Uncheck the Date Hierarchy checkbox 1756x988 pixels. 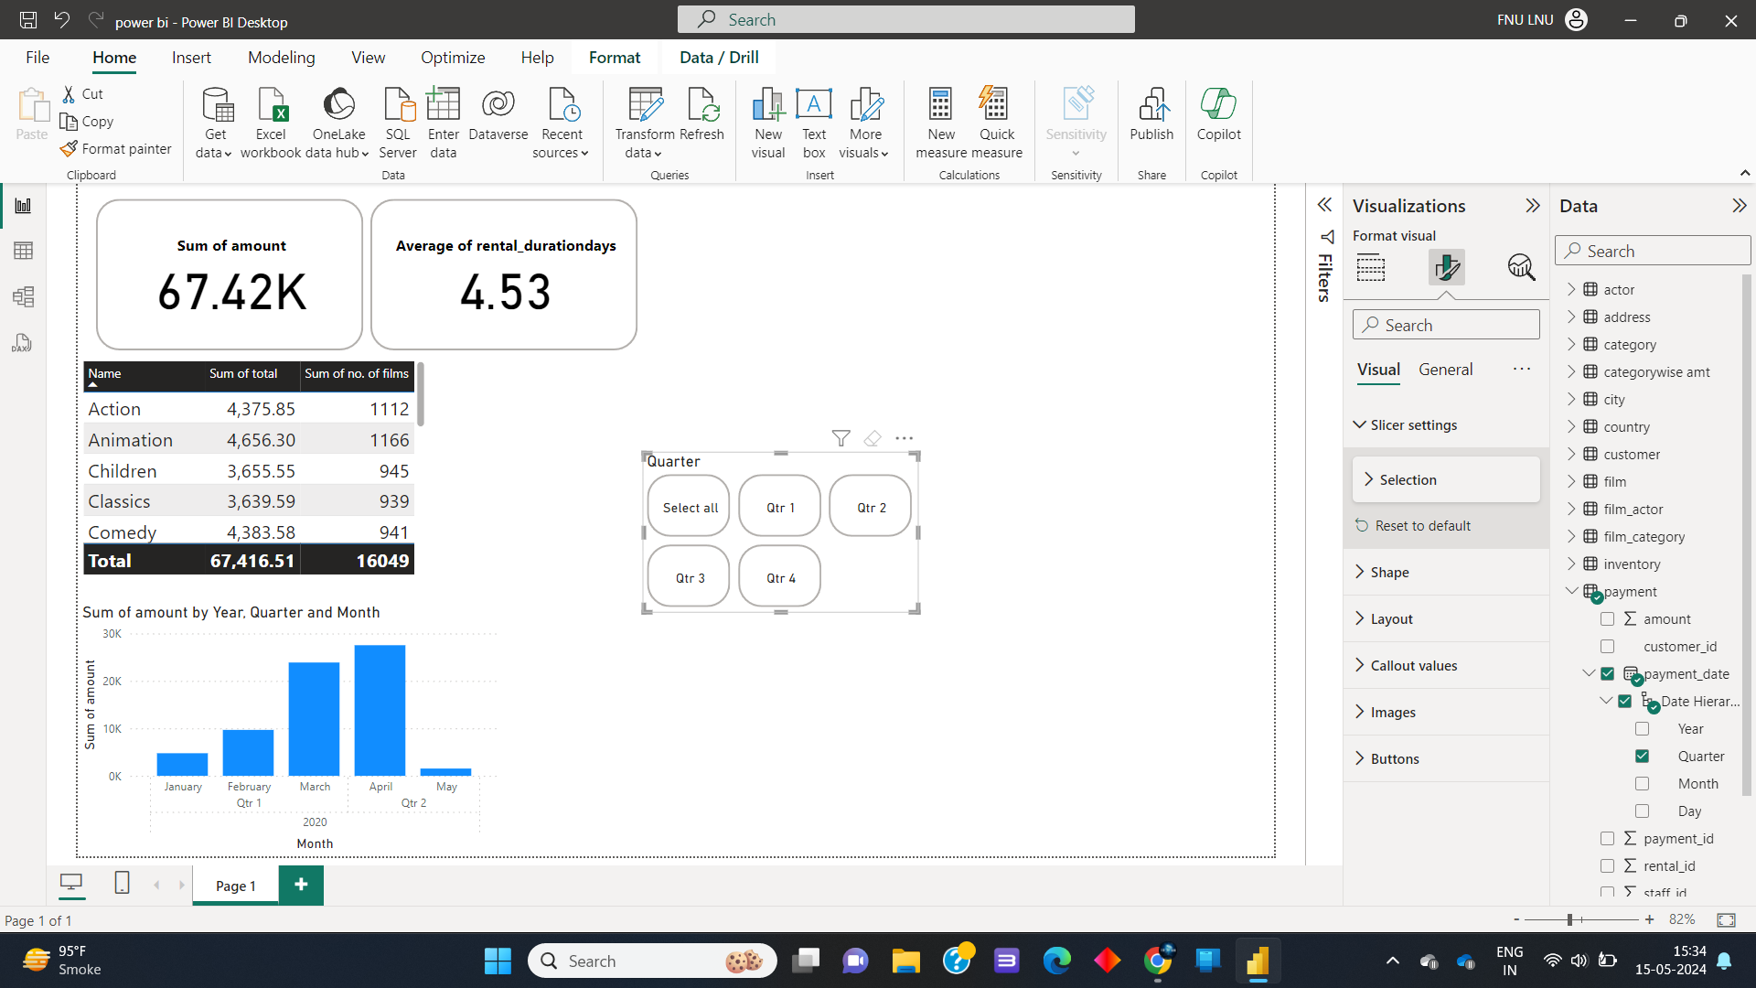(1624, 702)
